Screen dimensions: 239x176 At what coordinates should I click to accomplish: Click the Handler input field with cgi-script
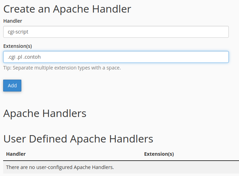tap(116, 32)
